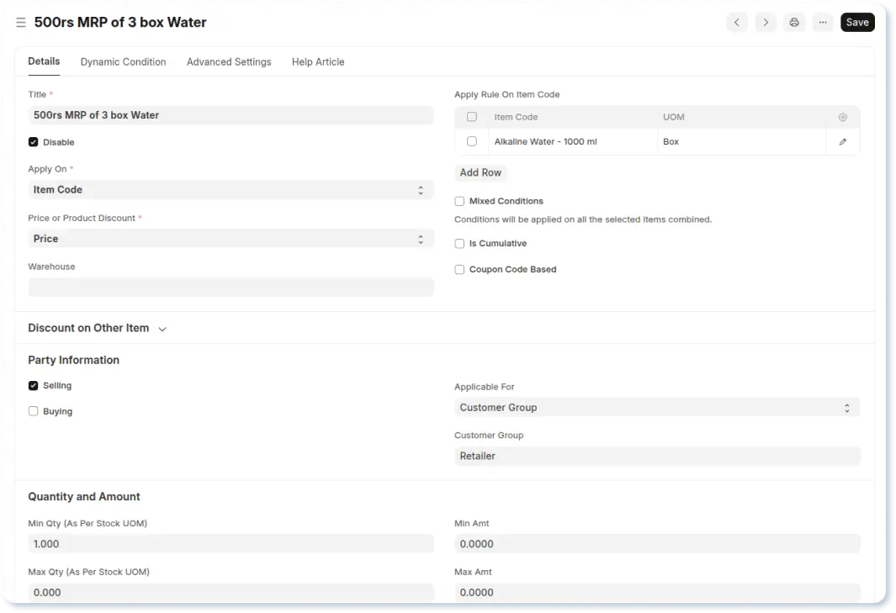Uncheck the Disable checkbox
896x613 pixels.
pyautogui.click(x=34, y=143)
